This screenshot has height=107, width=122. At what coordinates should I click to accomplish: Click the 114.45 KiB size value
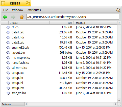65,73
